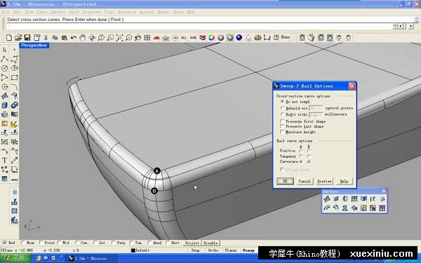The height and width of the screenshot is (263, 421).
Task: Select Tangency radio for rail A
Action: tap(301, 156)
